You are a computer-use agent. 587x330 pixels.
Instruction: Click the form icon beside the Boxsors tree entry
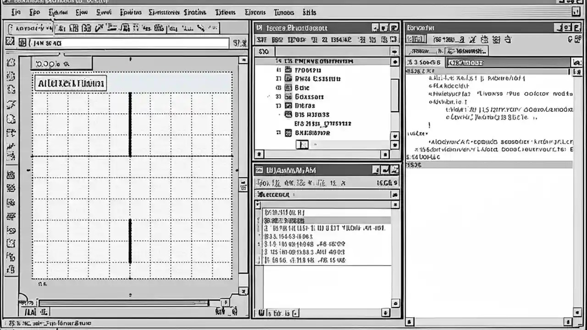pyautogui.click(x=288, y=97)
